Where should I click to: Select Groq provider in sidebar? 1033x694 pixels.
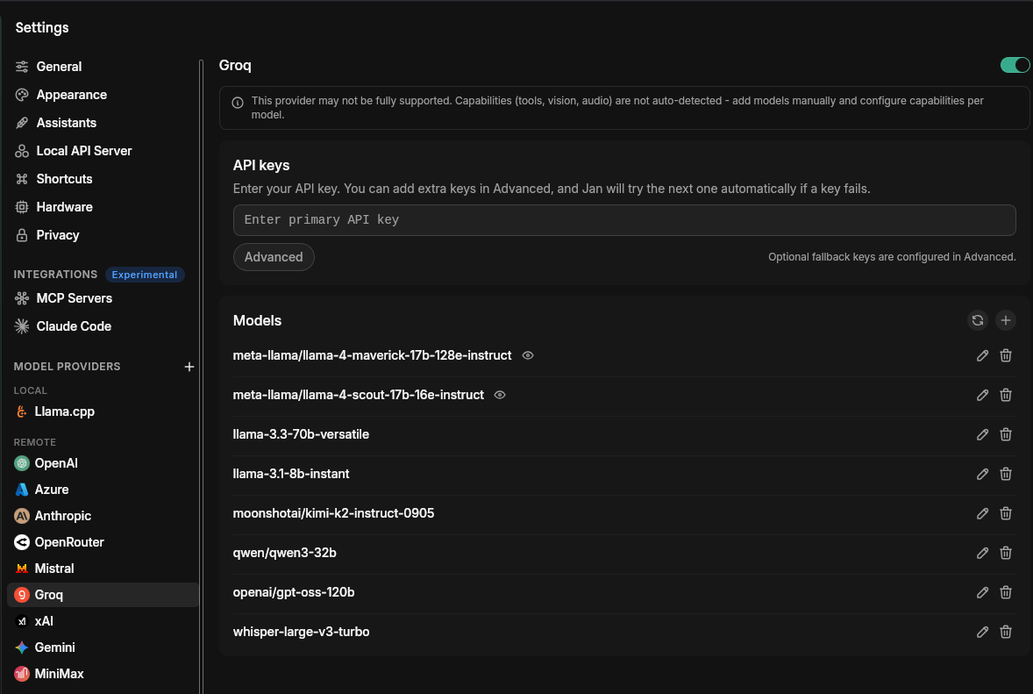pos(103,595)
